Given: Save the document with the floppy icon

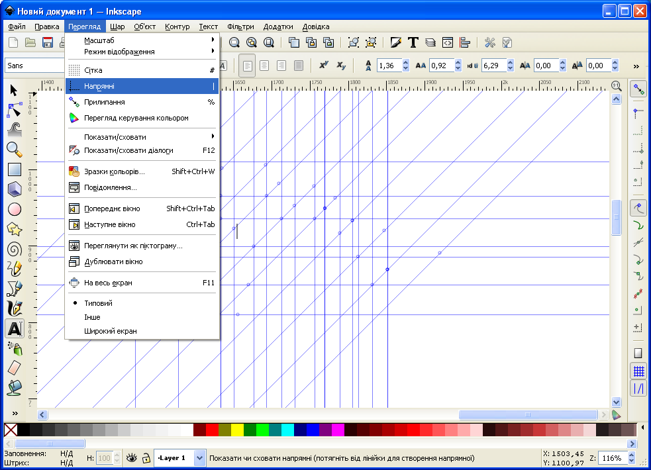Looking at the screenshot, I should click(x=47, y=42).
